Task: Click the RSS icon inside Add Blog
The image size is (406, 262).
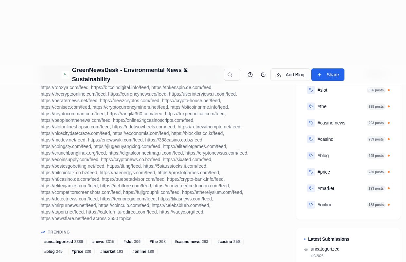Action: click(279, 75)
